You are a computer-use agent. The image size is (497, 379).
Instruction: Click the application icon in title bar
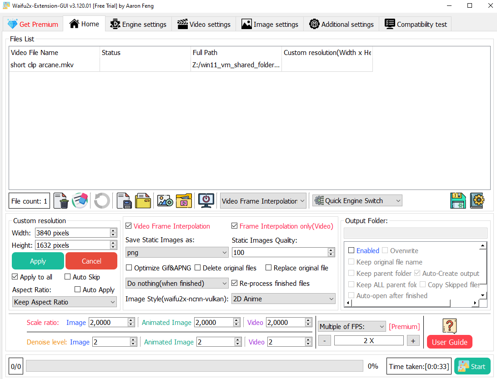(x=6, y=6)
